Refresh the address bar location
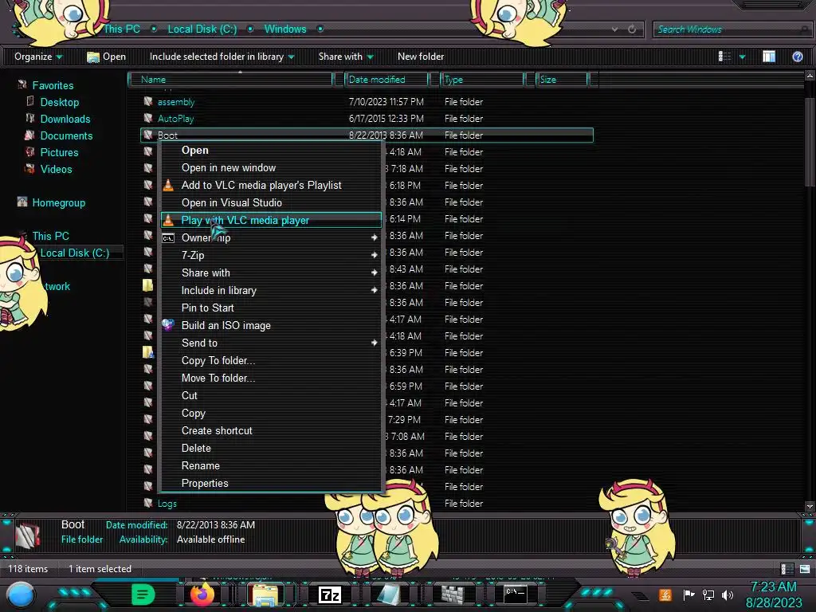The width and height of the screenshot is (816, 612). coord(632,29)
